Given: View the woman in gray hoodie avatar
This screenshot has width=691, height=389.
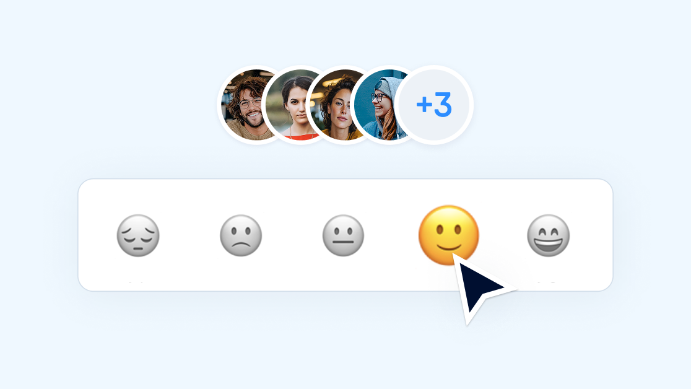Looking at the screenshot, I should (x=380, y=105).
